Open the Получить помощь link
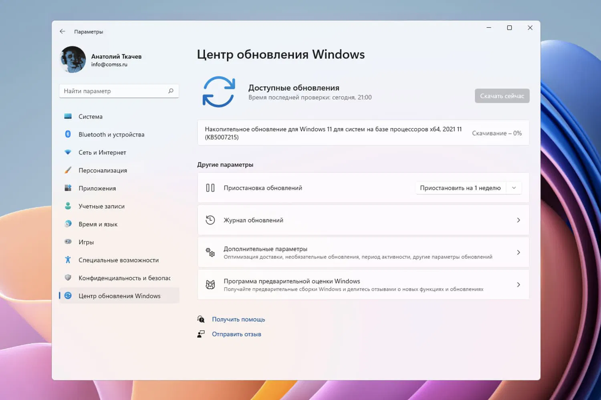Viewport: 601px width, 400px height. (238, 319)
